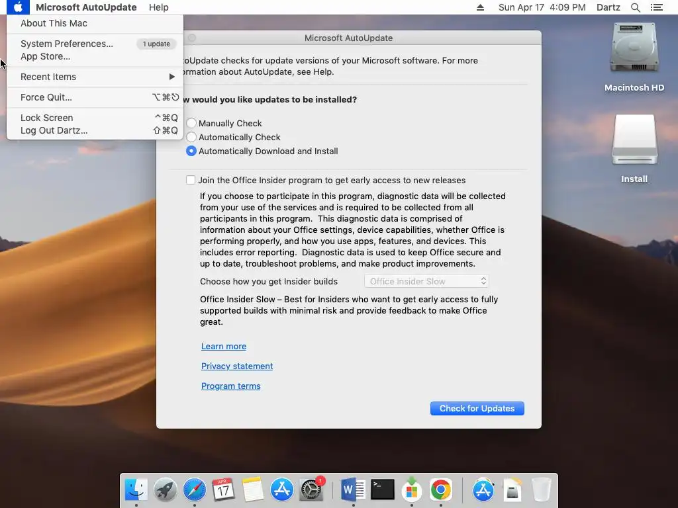Select Automatically Check option
Image resolution: width=678 pixels, height=508 pixels.
[x=191, y=137]
